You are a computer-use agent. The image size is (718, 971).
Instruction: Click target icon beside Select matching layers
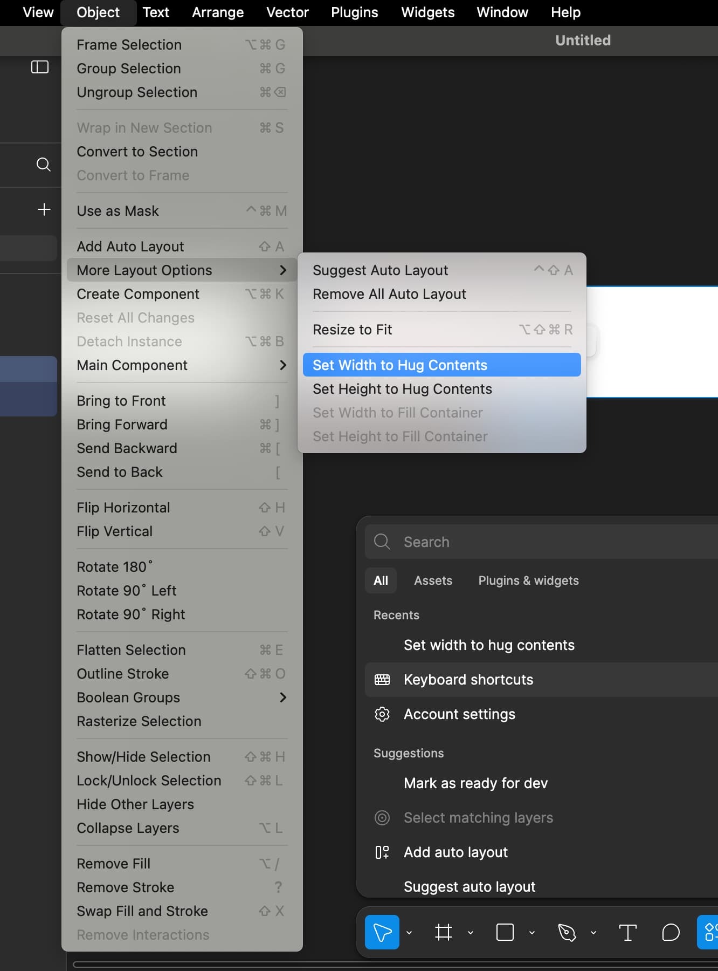point(382,818)
